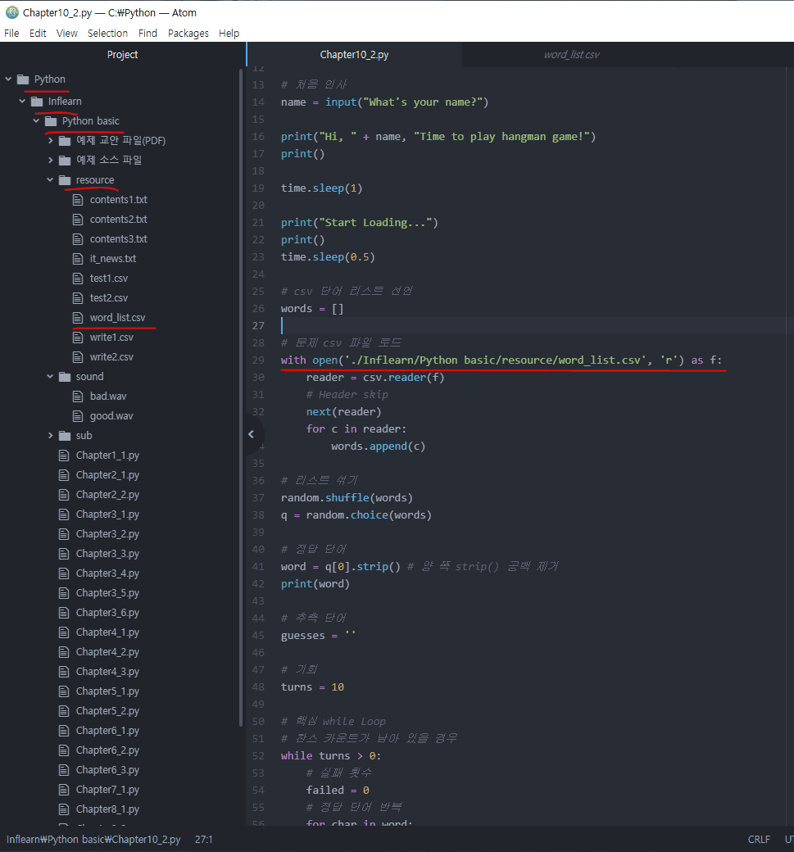794x852 pixels.
Task: Collapse the Python root folder chevron
Action: click(x=8, y=79)
